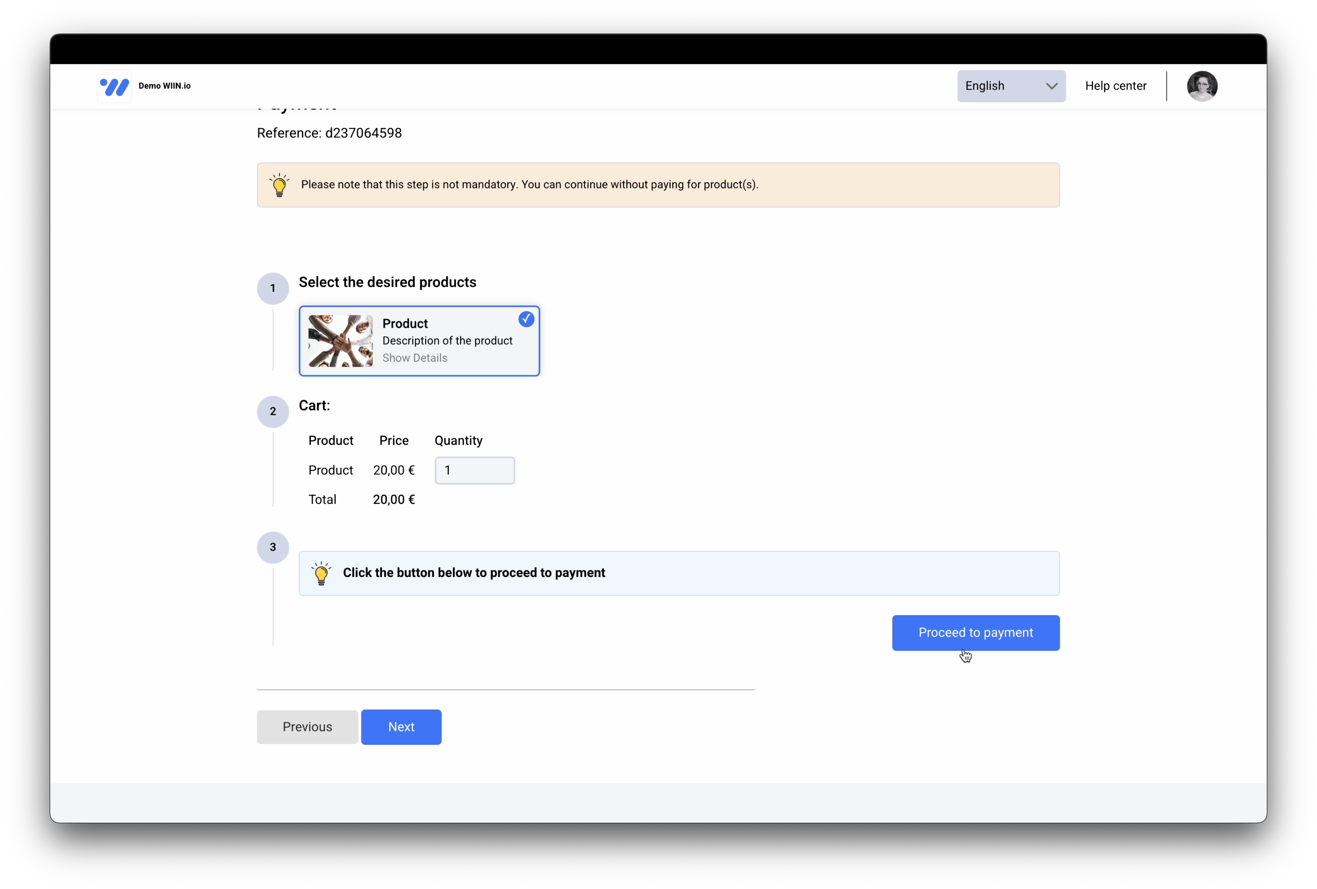
Task: Select the Reference: d237064598 text
Action: coord(329,133)
